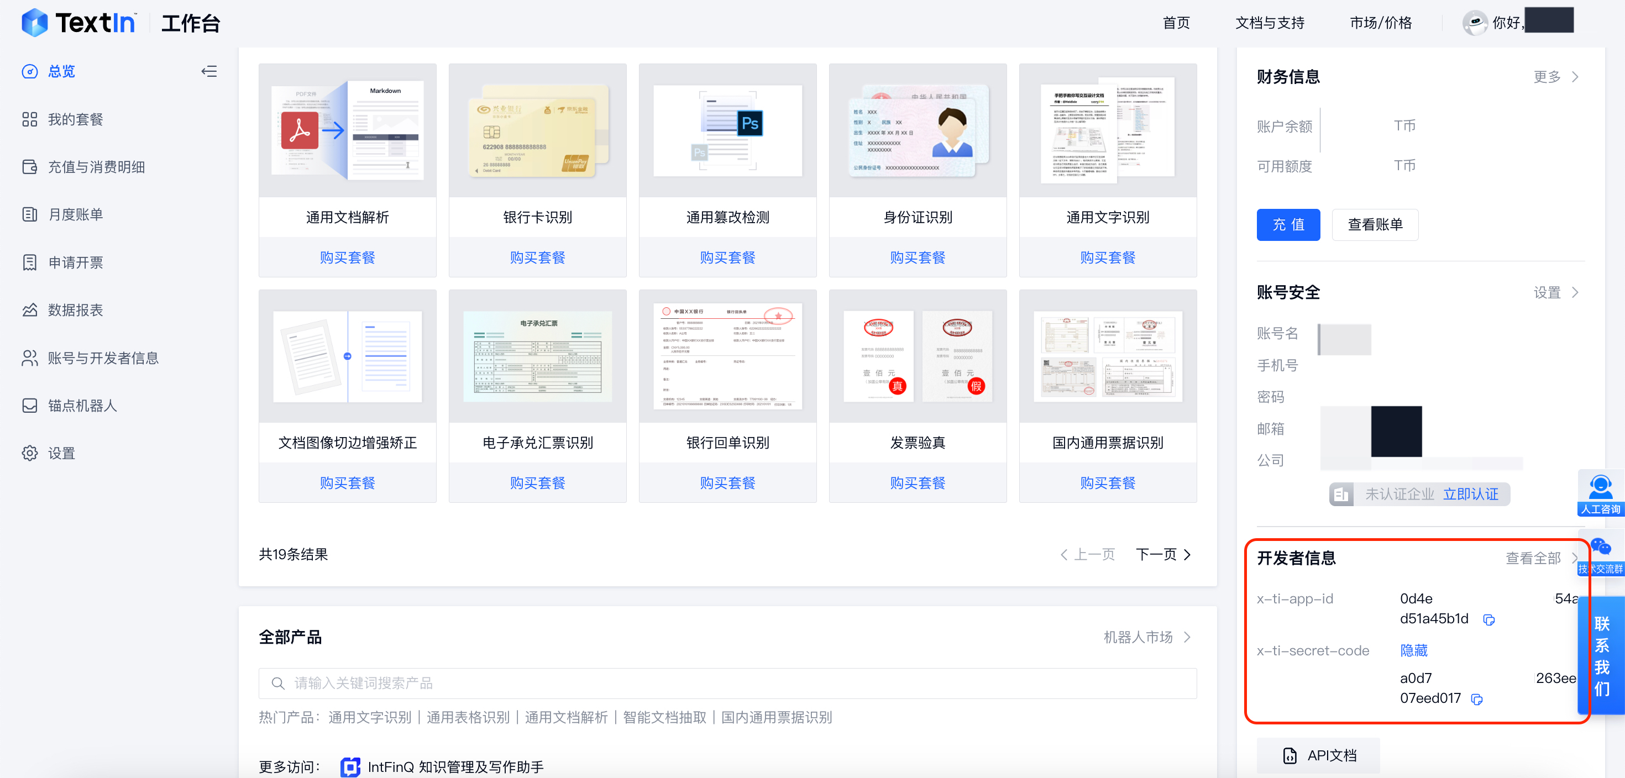Select 数据报表 from the sidebar

point(75,310)
